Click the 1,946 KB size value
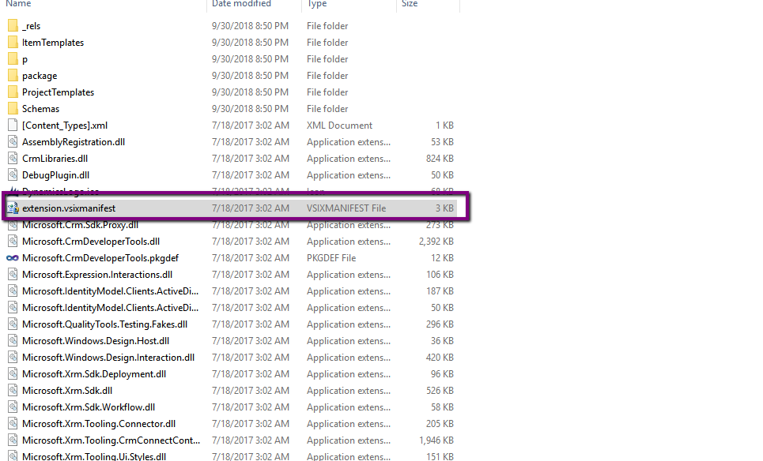 (x=436, y=440)
